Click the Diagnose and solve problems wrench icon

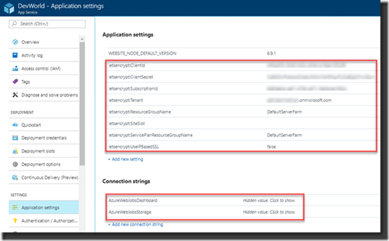point(15,94)
